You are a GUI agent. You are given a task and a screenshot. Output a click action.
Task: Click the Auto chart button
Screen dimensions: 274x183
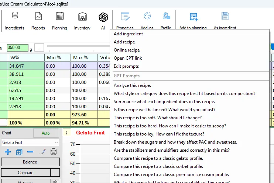(x=46, y=133)
